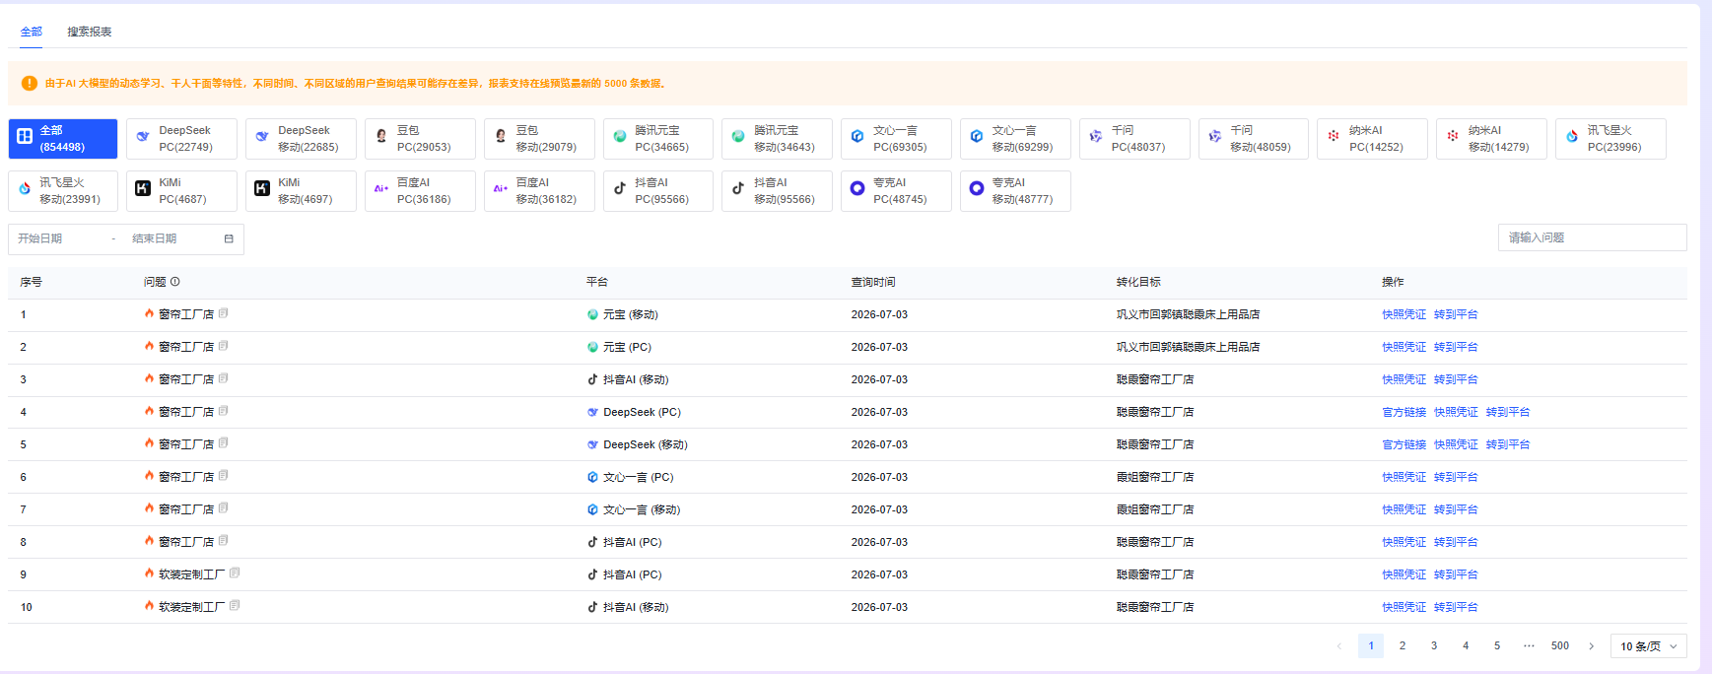The height and width of the screenshot is (674, 1712).
Task: Click the 百度AI 移动(36182) icon
Action: point(501,188)
